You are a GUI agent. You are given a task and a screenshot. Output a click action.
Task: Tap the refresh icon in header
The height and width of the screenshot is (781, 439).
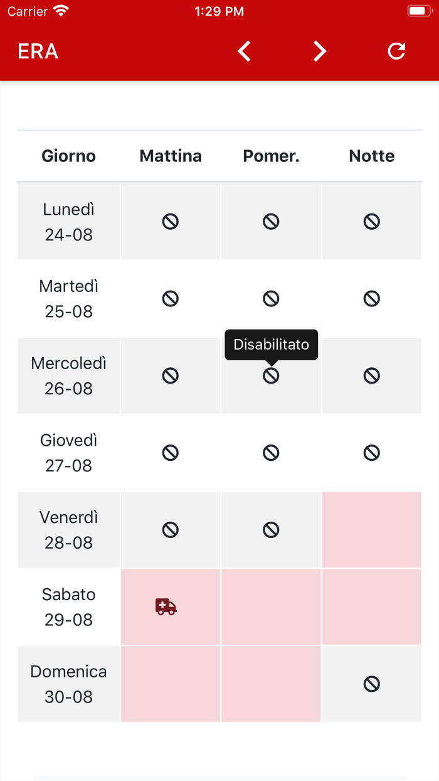coord(396,51)
